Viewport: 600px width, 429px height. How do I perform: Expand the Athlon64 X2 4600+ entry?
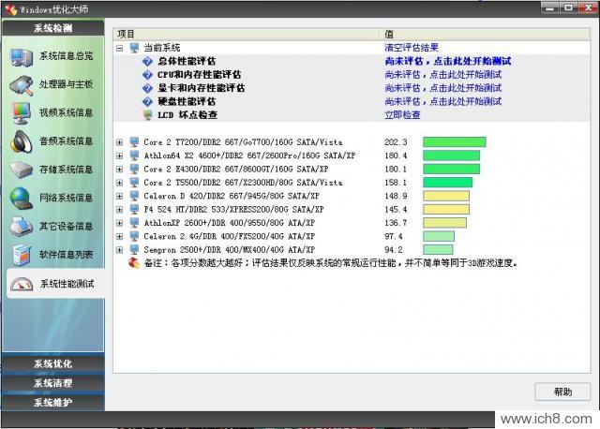tap(120, 155)
